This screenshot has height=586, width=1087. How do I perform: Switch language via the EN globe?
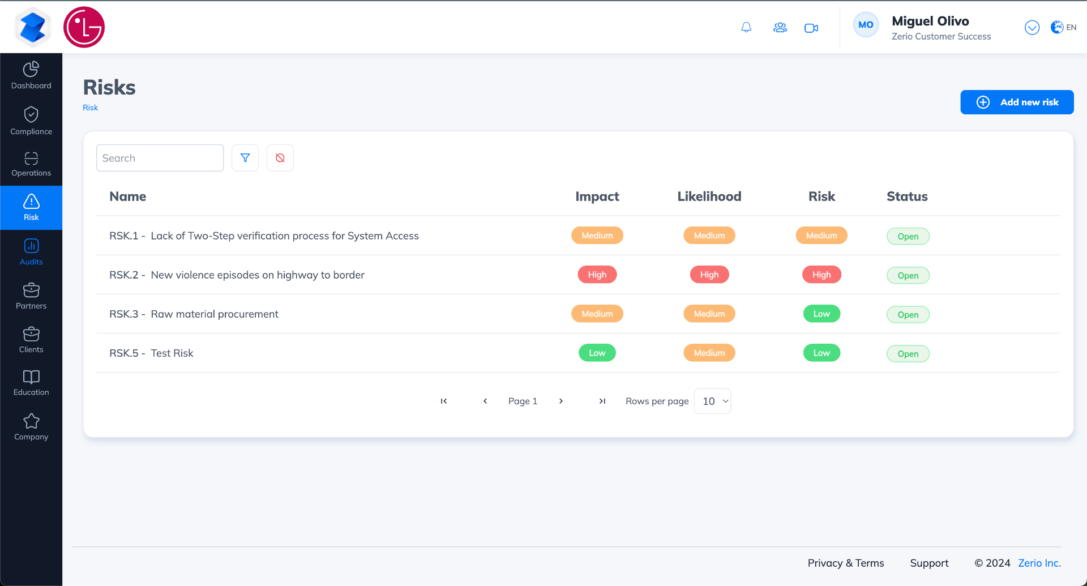point(1063,27)
